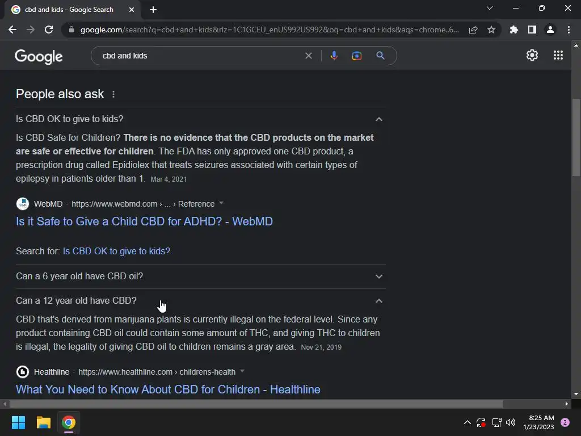The width and height of the screenshot is (581, 436).
Task: Open the Extensions puzzle icon
Action: point(514,30)
